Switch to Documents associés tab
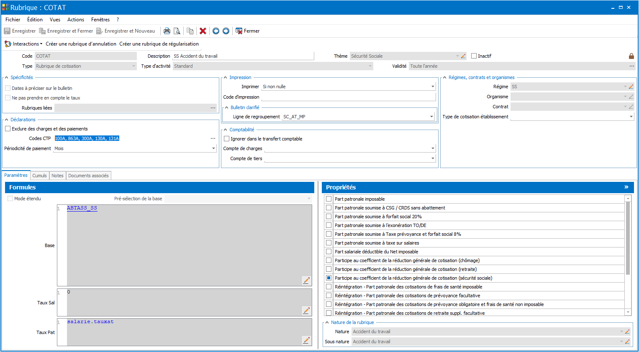639x352 pixels. pyautogui.click(x=88, y=176)
